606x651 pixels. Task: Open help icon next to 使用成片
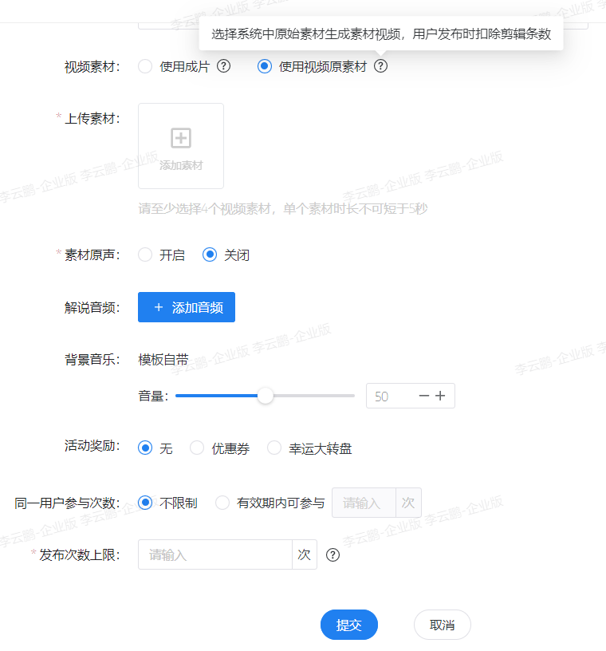click(x=224, y=66)
